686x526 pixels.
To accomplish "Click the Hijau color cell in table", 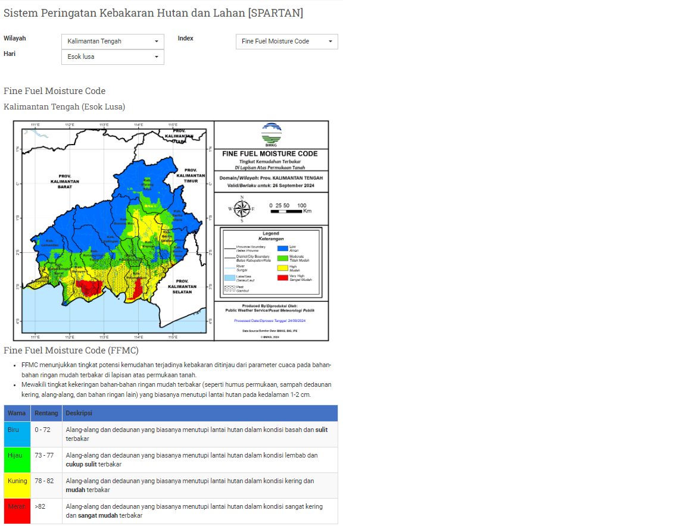I will click(x=17, y=459).
